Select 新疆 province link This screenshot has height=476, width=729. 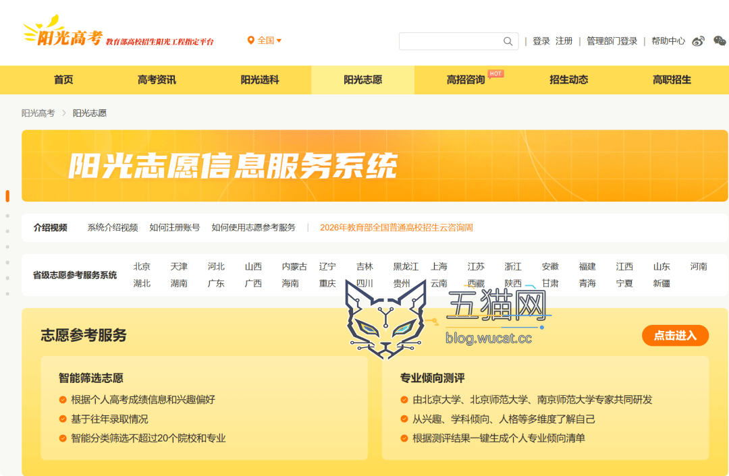pos(661,283)
